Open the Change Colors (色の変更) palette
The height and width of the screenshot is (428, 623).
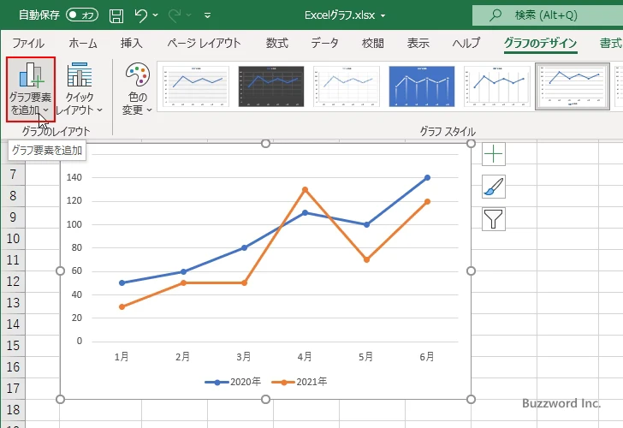(x=138, y=89)
